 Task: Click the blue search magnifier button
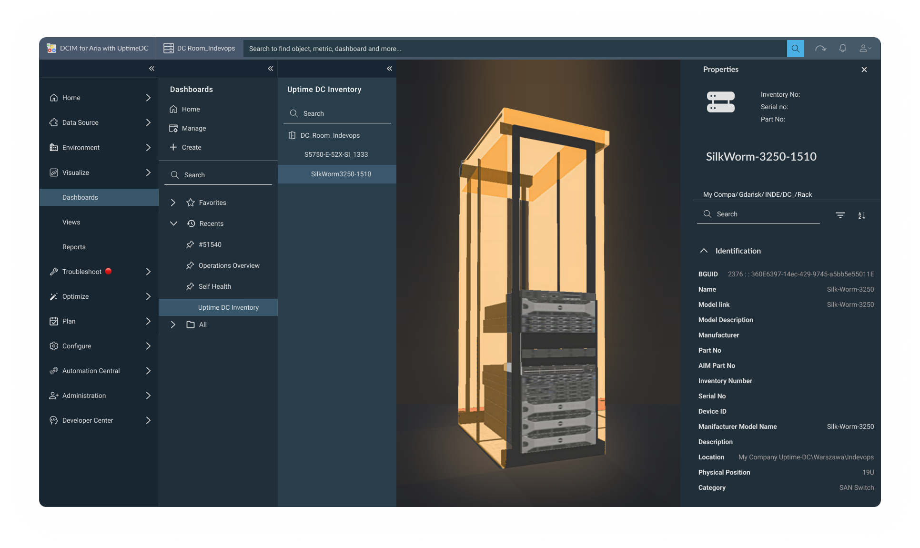(x=795, y=49)
